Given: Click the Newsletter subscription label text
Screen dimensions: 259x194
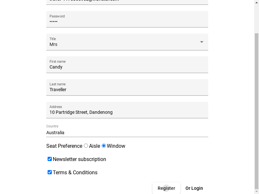Looking at the screenshot, I should pos(79,159).
